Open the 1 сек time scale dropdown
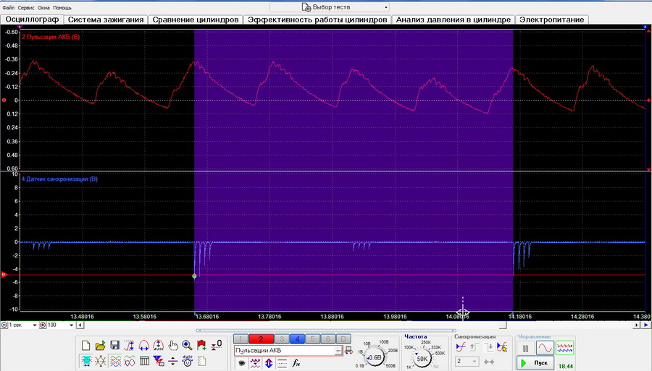 pos(35,325)
